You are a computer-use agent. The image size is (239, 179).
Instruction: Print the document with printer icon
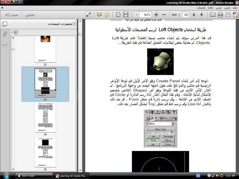[x=220, y=15]
